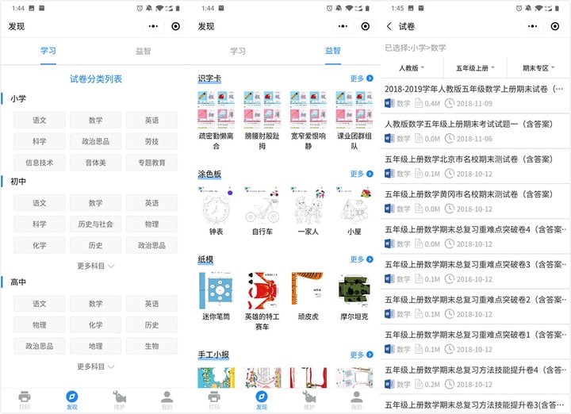The width and height of the screenshot is (571, 414).
Task: Open 期末专区 section dropdown
Action: [x=538, y=68]
